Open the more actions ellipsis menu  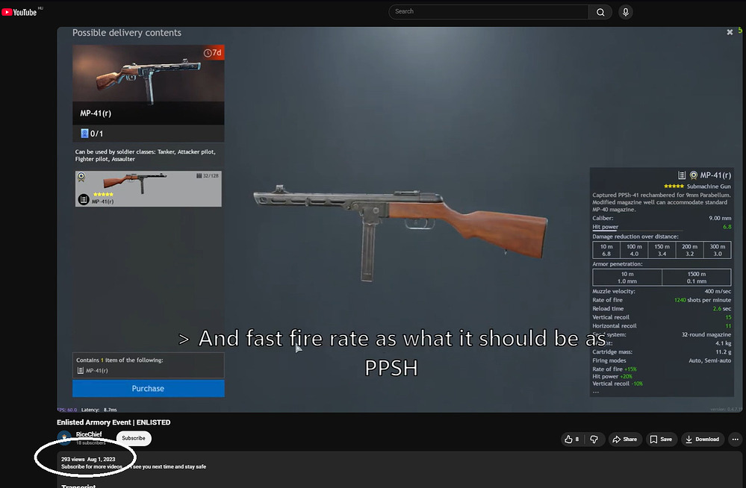(735, 439)
